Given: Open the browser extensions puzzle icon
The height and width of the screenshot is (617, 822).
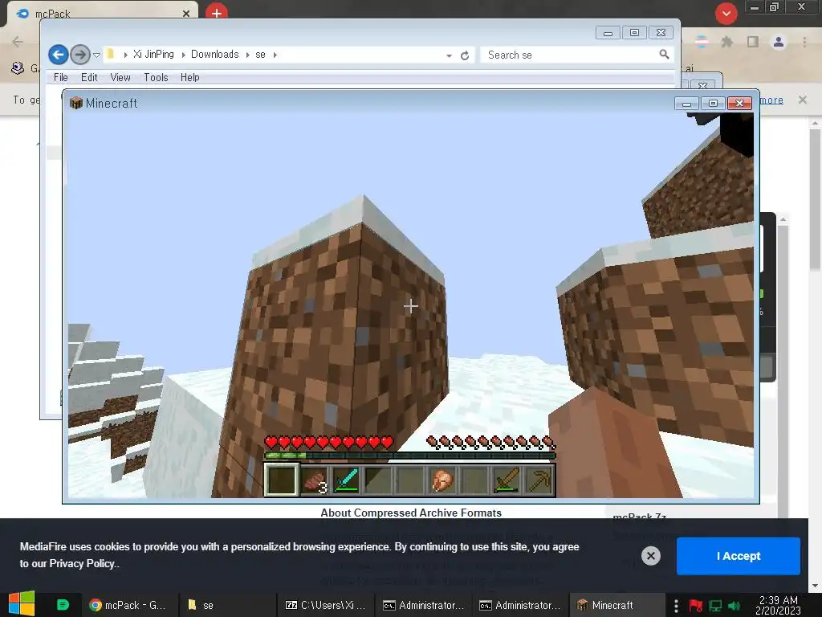Looking at the screenshot, I should (726, 42).
